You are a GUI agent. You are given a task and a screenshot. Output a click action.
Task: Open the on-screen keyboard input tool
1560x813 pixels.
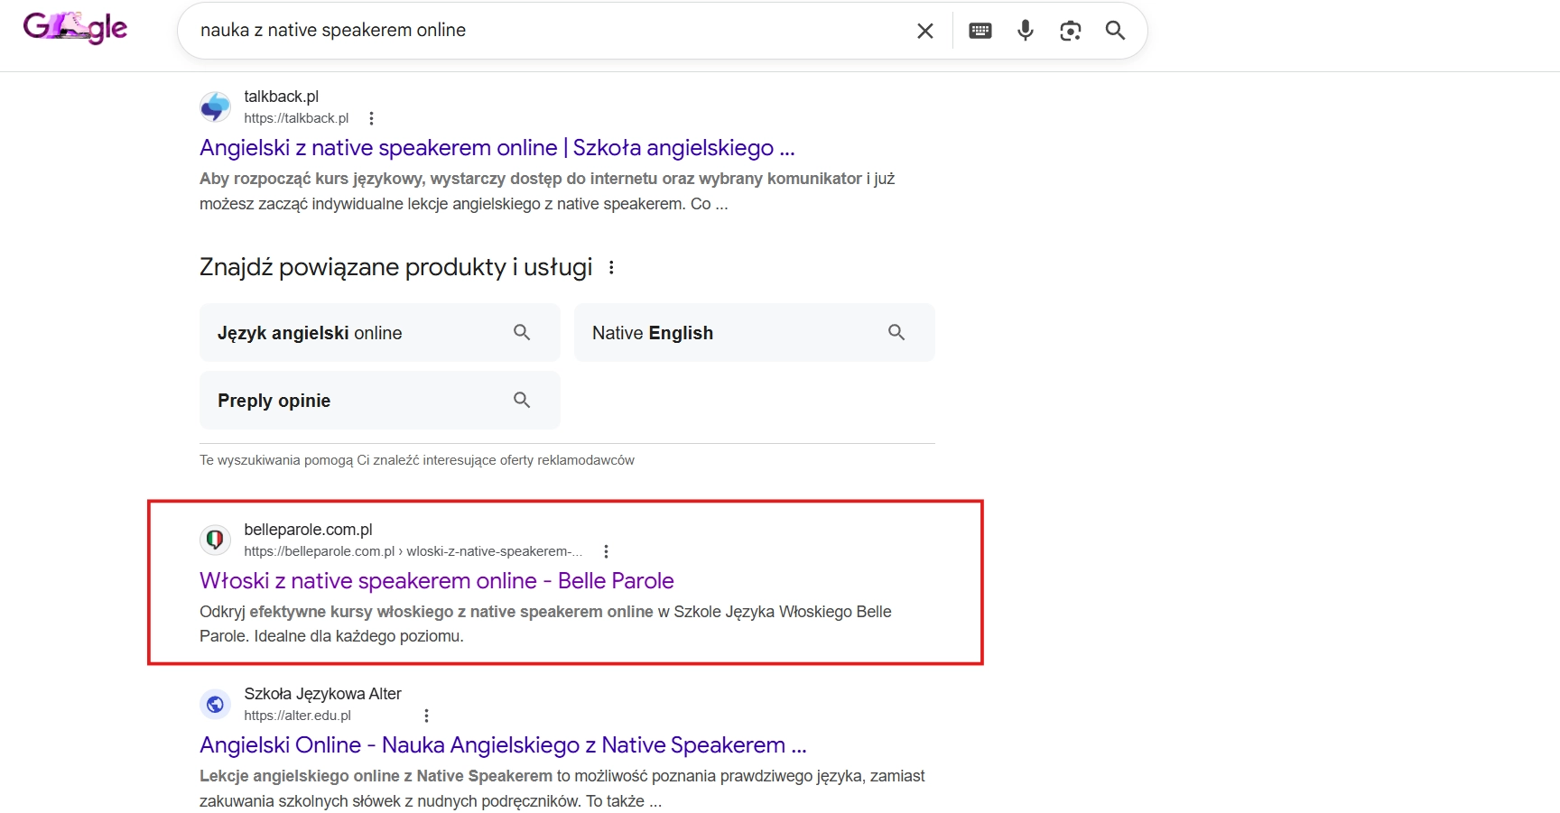[x=980, y=31]
